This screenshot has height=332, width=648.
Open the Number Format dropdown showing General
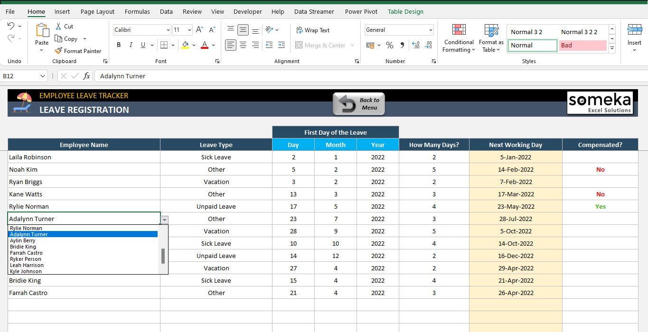coord(430,29)
